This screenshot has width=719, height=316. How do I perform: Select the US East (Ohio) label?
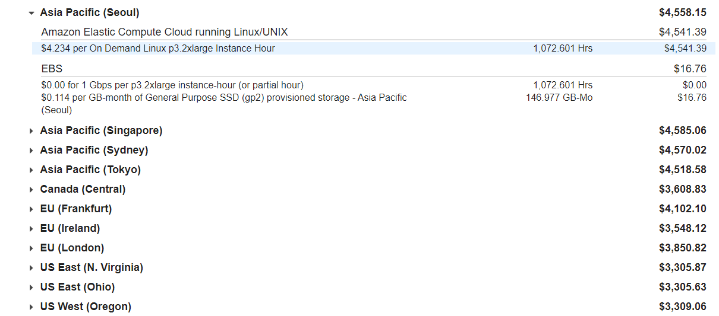77,287
